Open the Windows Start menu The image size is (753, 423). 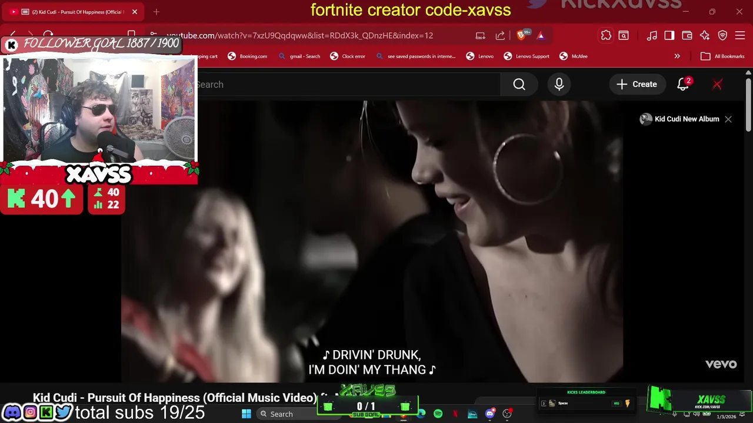(246, 414)
